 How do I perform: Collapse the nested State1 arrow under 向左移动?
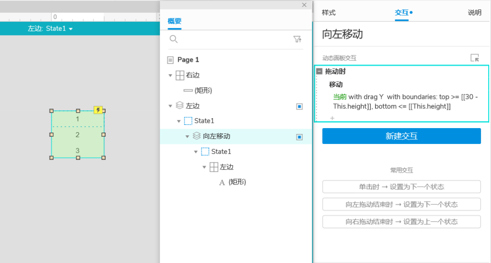pyautogui.click(x=195, y=152)
